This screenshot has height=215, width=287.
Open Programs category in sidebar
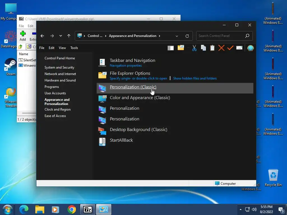(52, 87)
